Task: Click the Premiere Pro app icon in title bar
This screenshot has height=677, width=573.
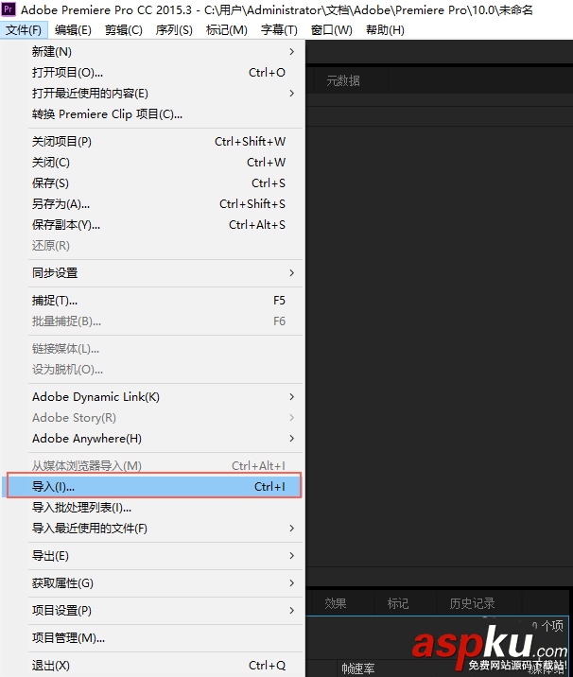Action: (9, 9)
